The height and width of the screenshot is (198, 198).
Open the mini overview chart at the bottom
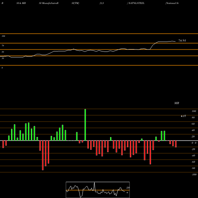click(x=98, y=190)
